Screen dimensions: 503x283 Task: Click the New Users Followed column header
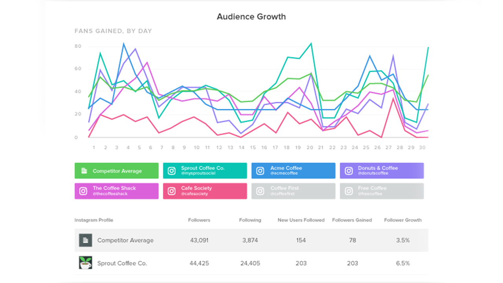[x=301, y=220]
